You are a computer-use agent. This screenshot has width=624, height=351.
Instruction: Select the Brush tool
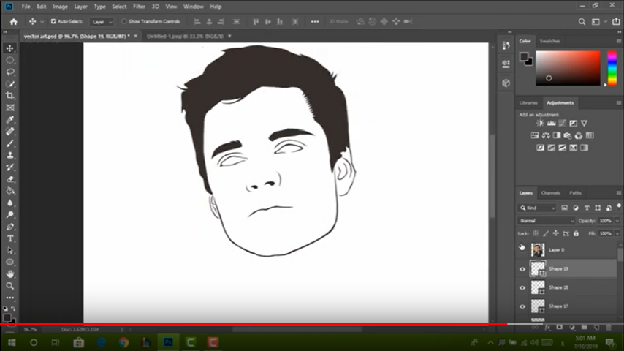[10, 143]
